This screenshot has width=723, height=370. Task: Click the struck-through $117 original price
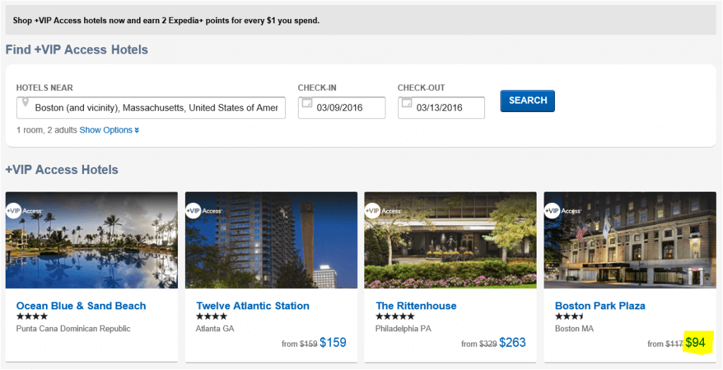674,344
